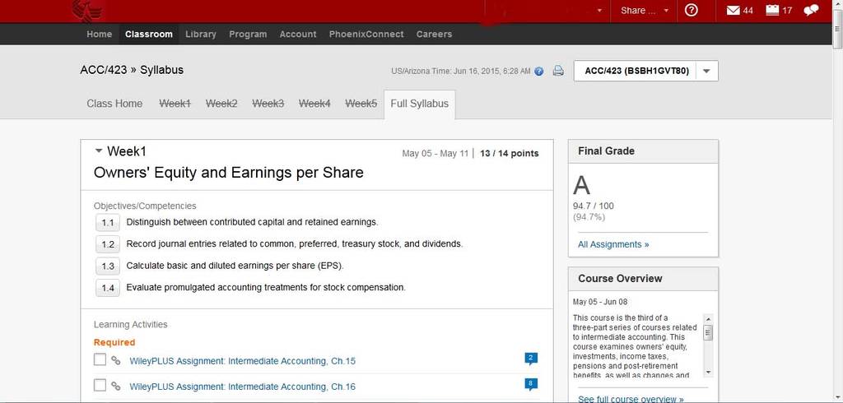Click the large letter A grade
This screenshot has width=843, height=403.
[581, 186]
